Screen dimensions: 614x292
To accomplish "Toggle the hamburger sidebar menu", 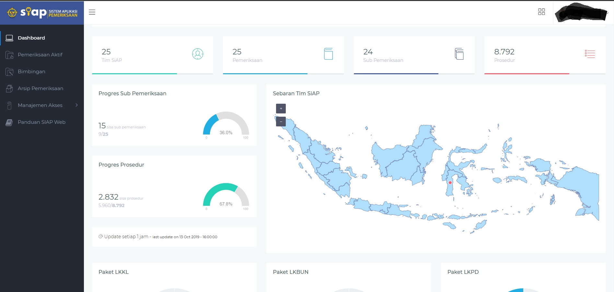I will pos(92,12).
